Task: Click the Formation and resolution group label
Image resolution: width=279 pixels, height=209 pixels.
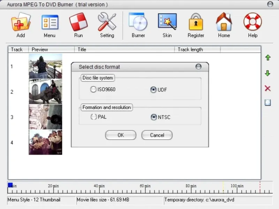Action: click(x=107, y=107)
